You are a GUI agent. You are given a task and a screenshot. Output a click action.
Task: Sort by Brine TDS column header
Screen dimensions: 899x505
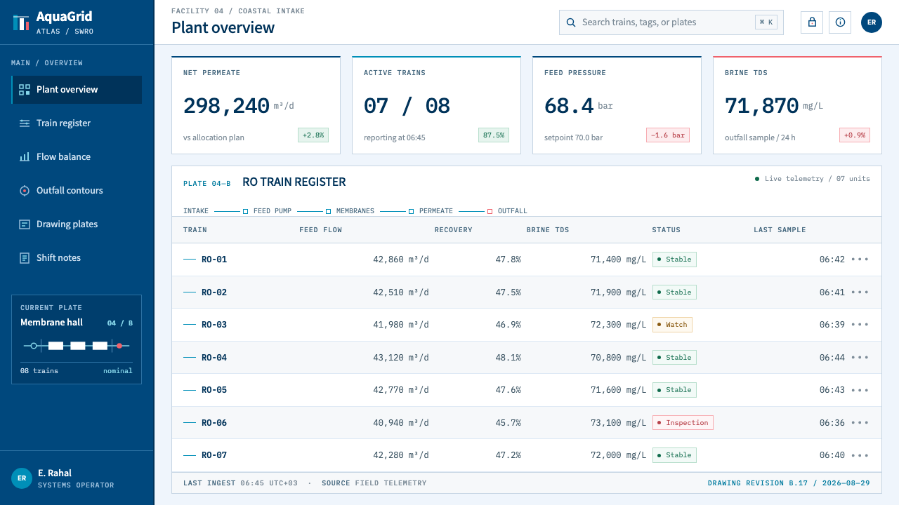coord(548,230)
